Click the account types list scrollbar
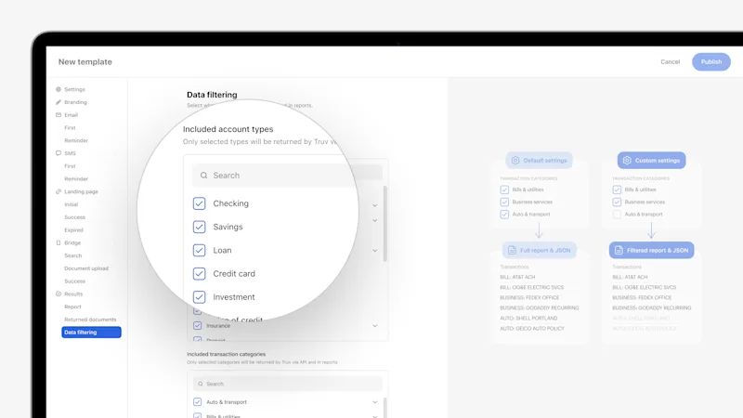743x418 pixels. (385, 223)
